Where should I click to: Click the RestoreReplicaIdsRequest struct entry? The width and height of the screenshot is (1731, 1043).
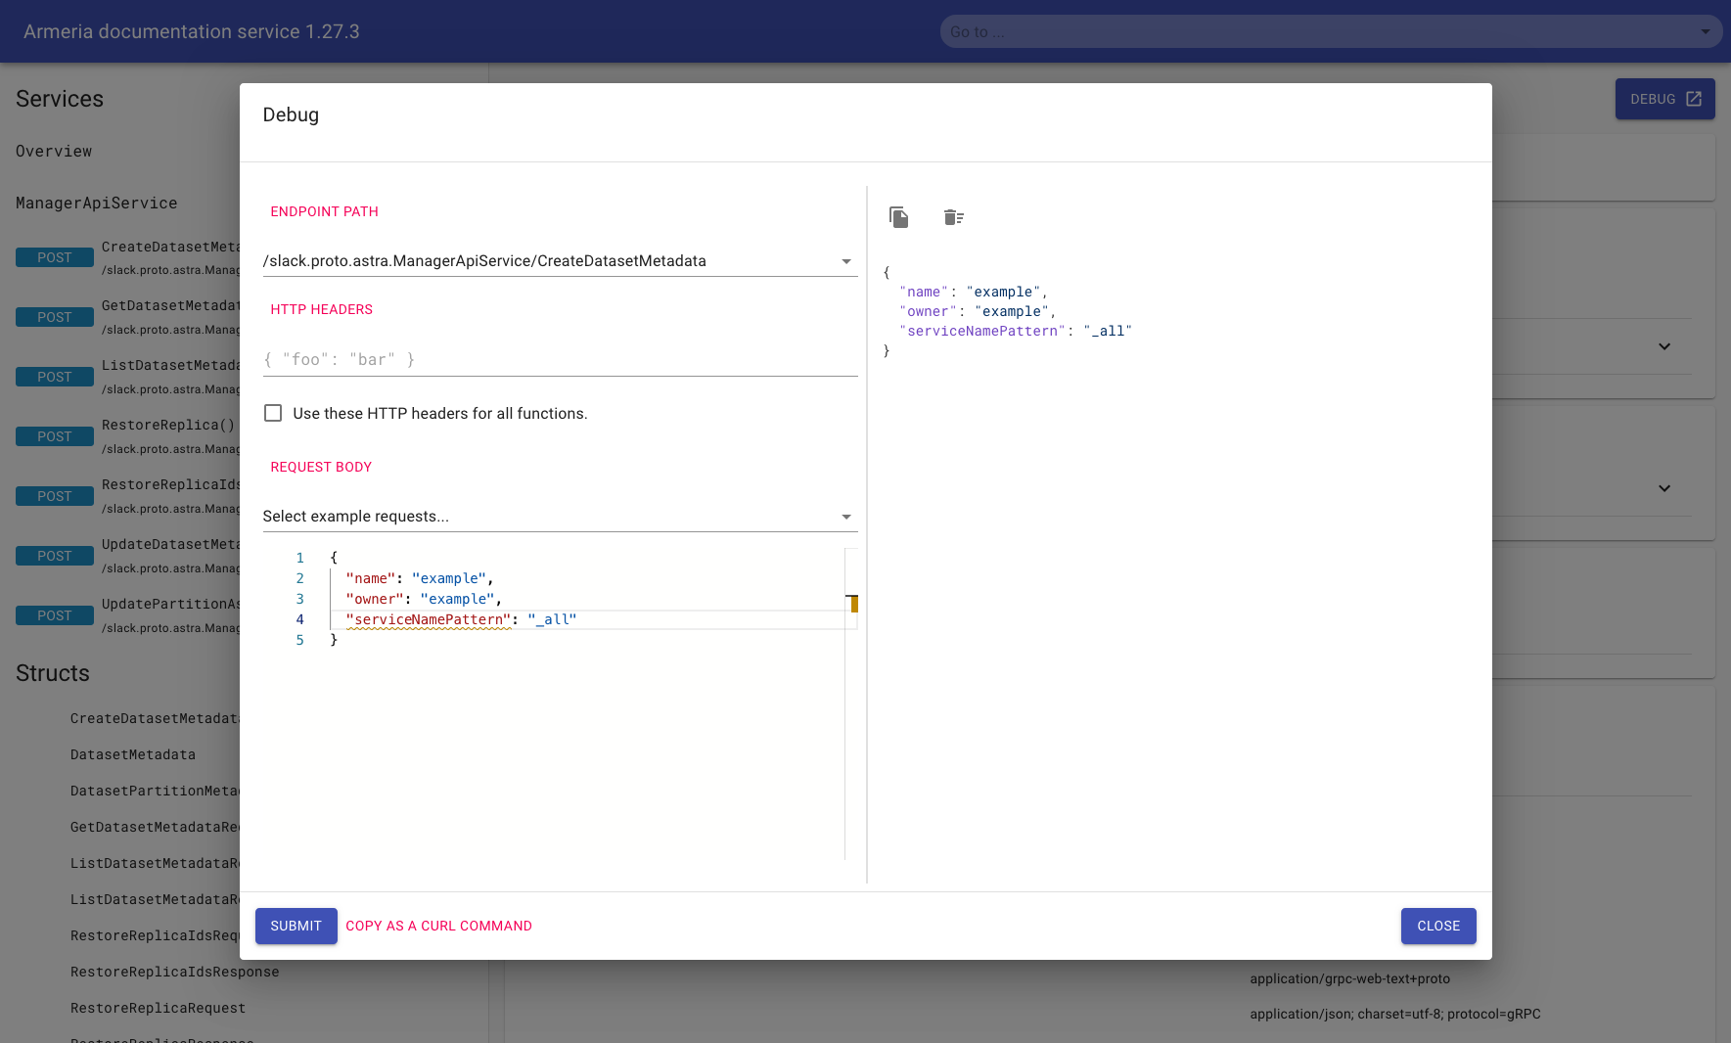pos(155,935)
